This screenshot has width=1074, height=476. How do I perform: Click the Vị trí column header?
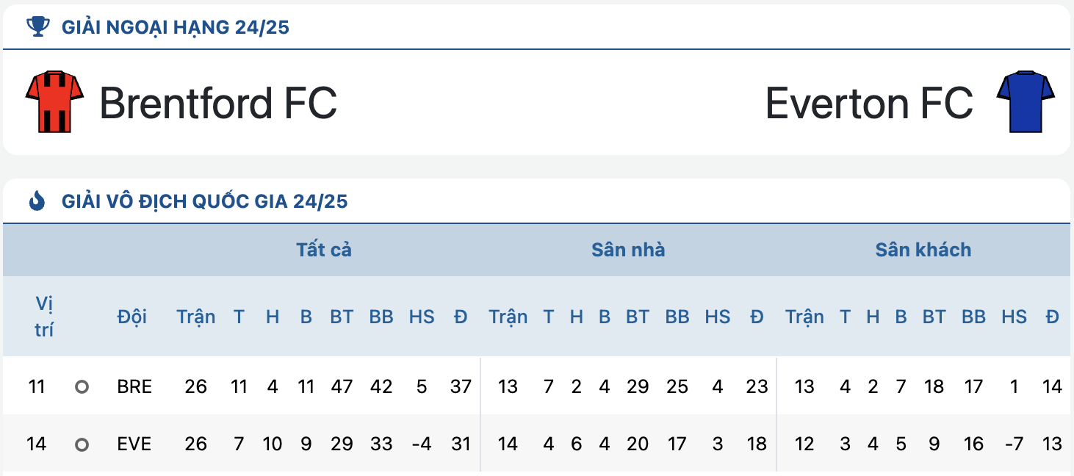click(44, 317)
